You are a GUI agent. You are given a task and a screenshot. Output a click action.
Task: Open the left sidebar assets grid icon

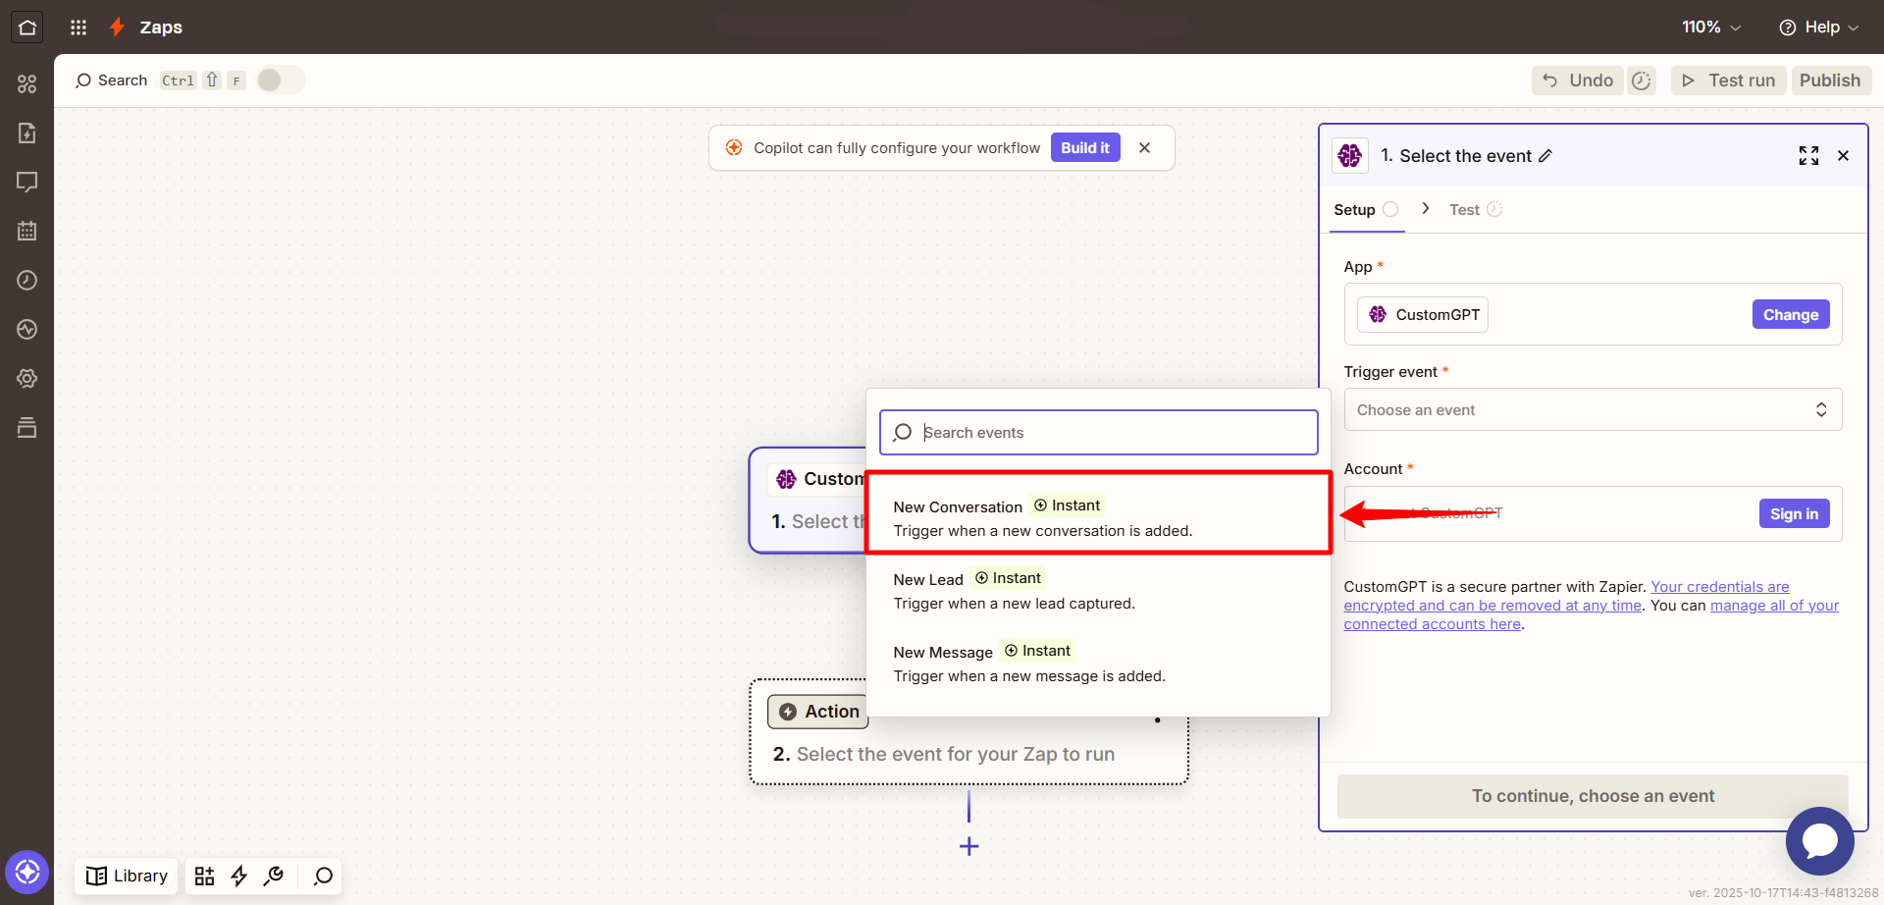pos(26,84)
